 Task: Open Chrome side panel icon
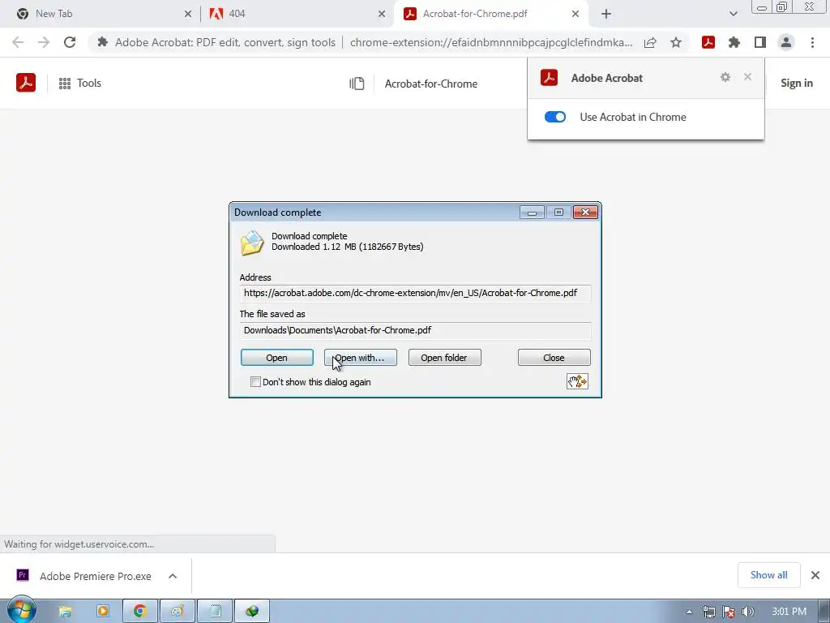tap(760, 42)
